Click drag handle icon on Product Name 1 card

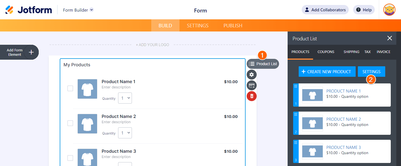[x=296, y=86]
